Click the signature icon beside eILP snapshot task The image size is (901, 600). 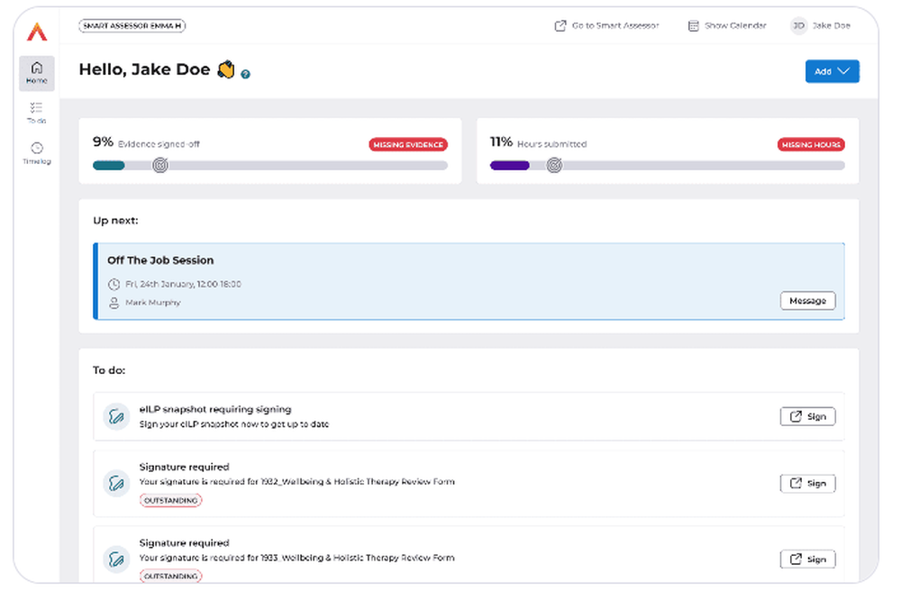point(116,416)
